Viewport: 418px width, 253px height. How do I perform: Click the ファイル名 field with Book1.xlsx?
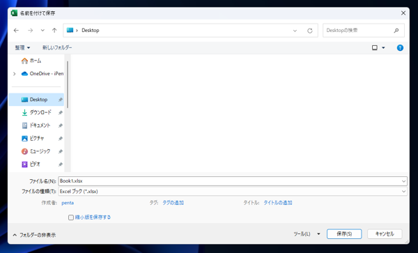point(233,181)
